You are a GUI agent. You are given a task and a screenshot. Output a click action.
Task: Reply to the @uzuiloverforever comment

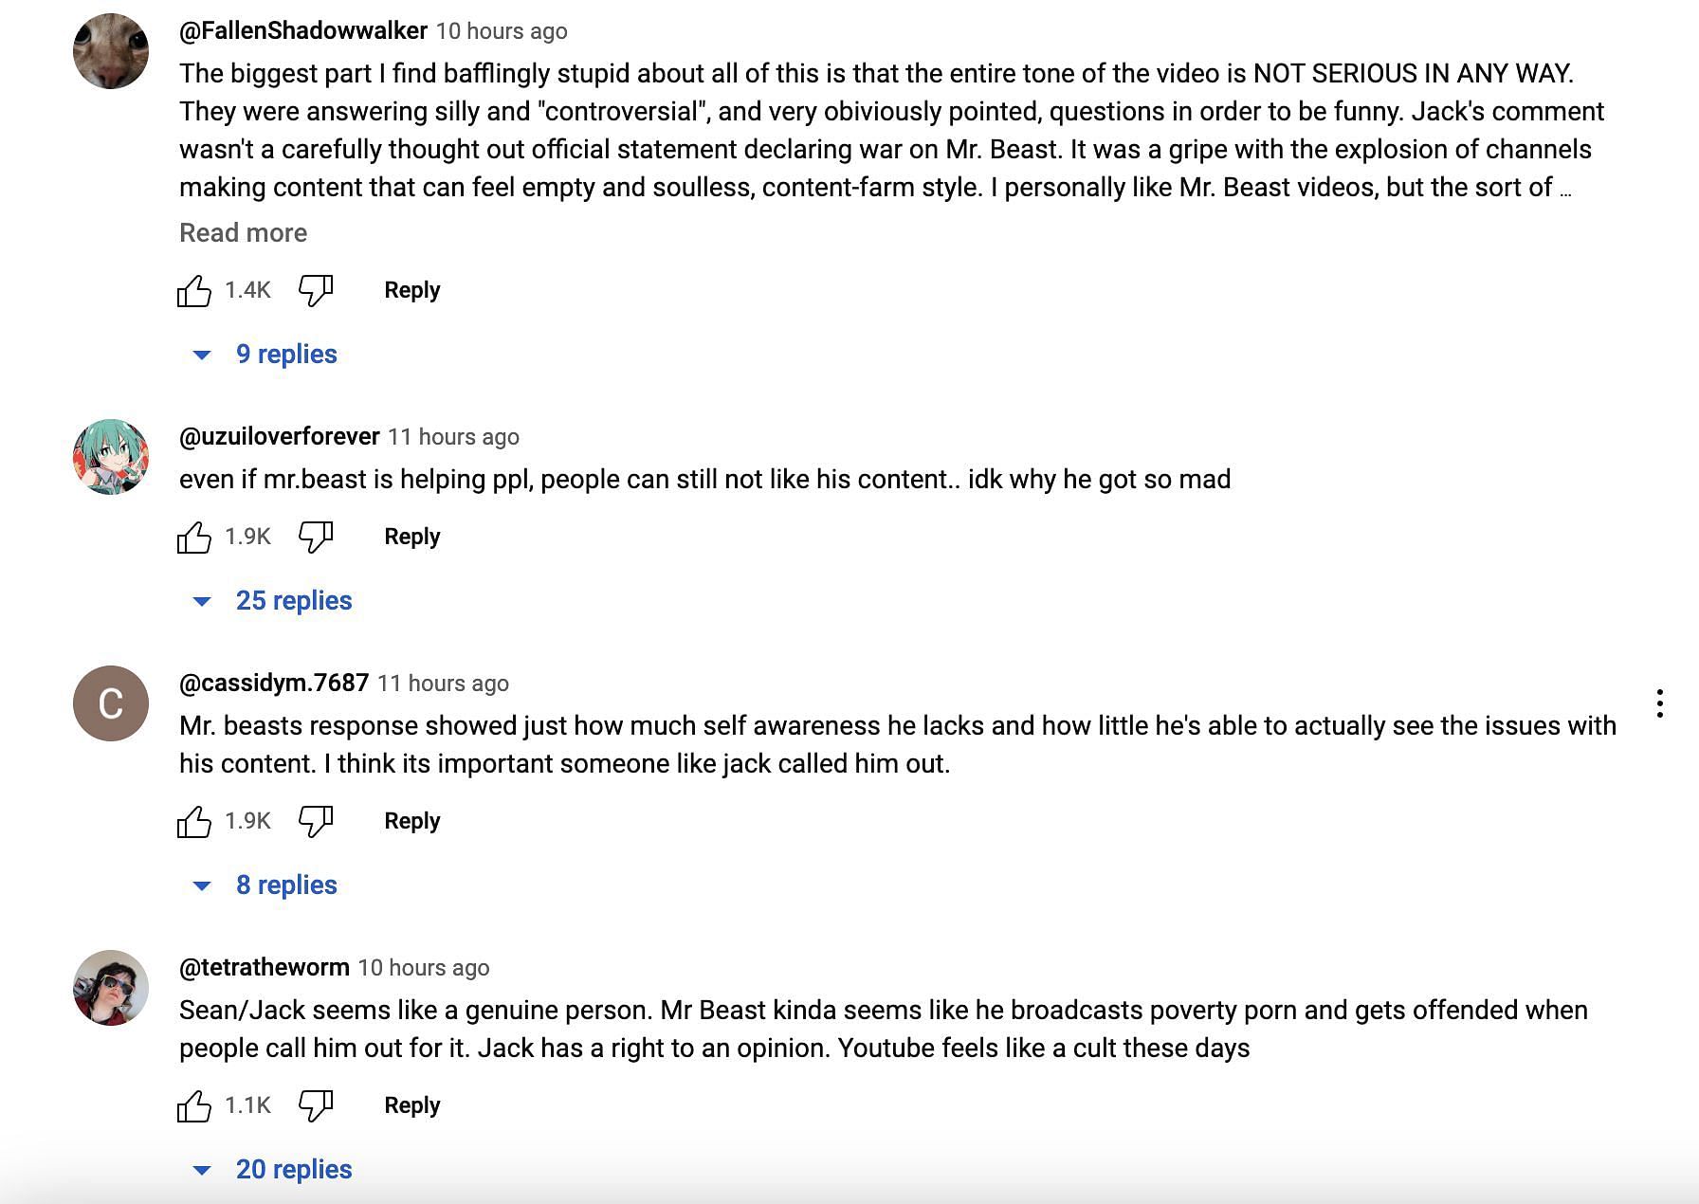coord(411,537)
